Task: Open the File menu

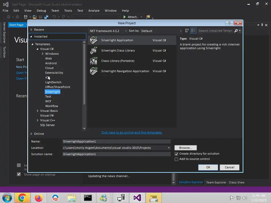Action: 5,11
